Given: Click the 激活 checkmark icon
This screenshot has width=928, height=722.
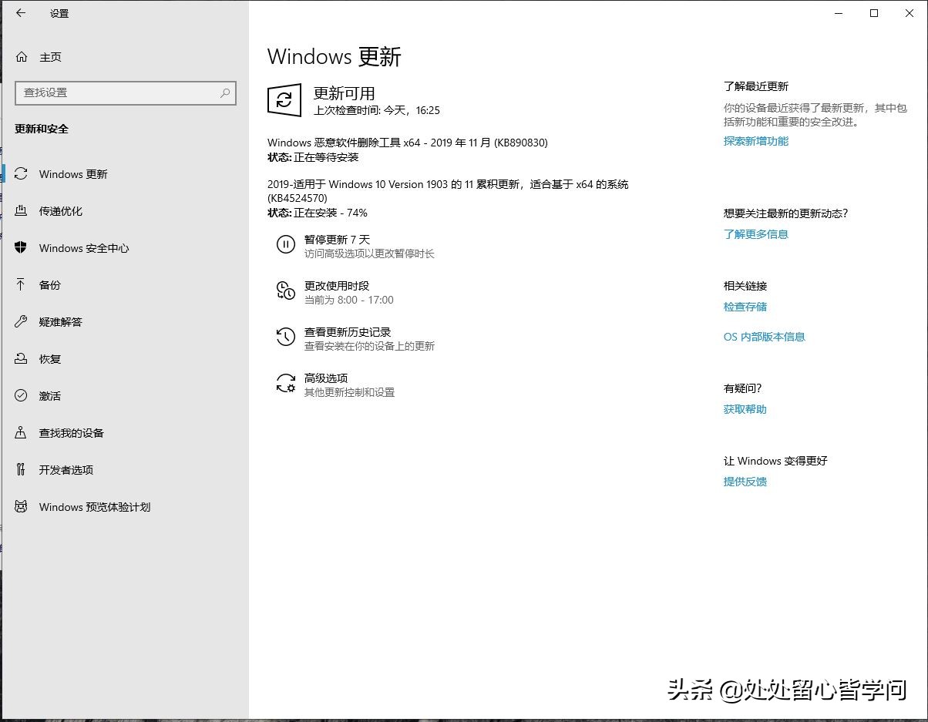Looking at the screenshot, I should (x=21, y=395).
